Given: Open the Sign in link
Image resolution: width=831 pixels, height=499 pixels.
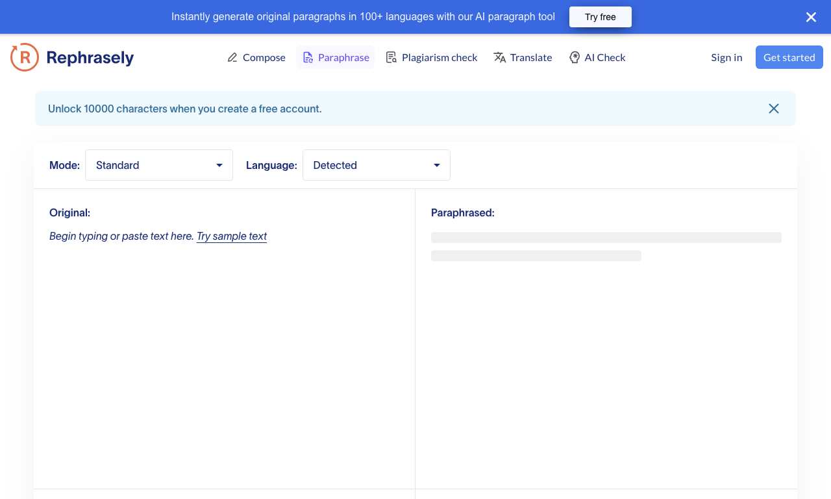Looking at the screenshot, I should click(726, 57).
